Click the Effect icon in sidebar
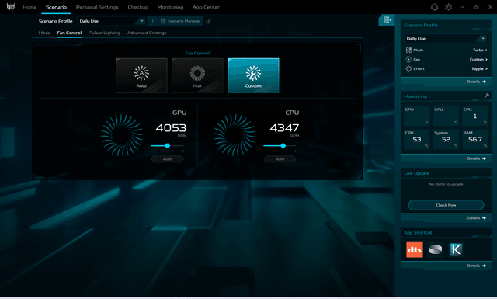This screenshot has width=497, height=299. point(408,68)
